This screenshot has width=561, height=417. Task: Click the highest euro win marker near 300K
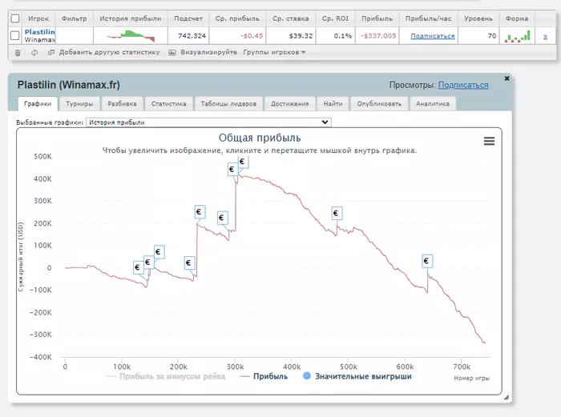click(243, 162)
